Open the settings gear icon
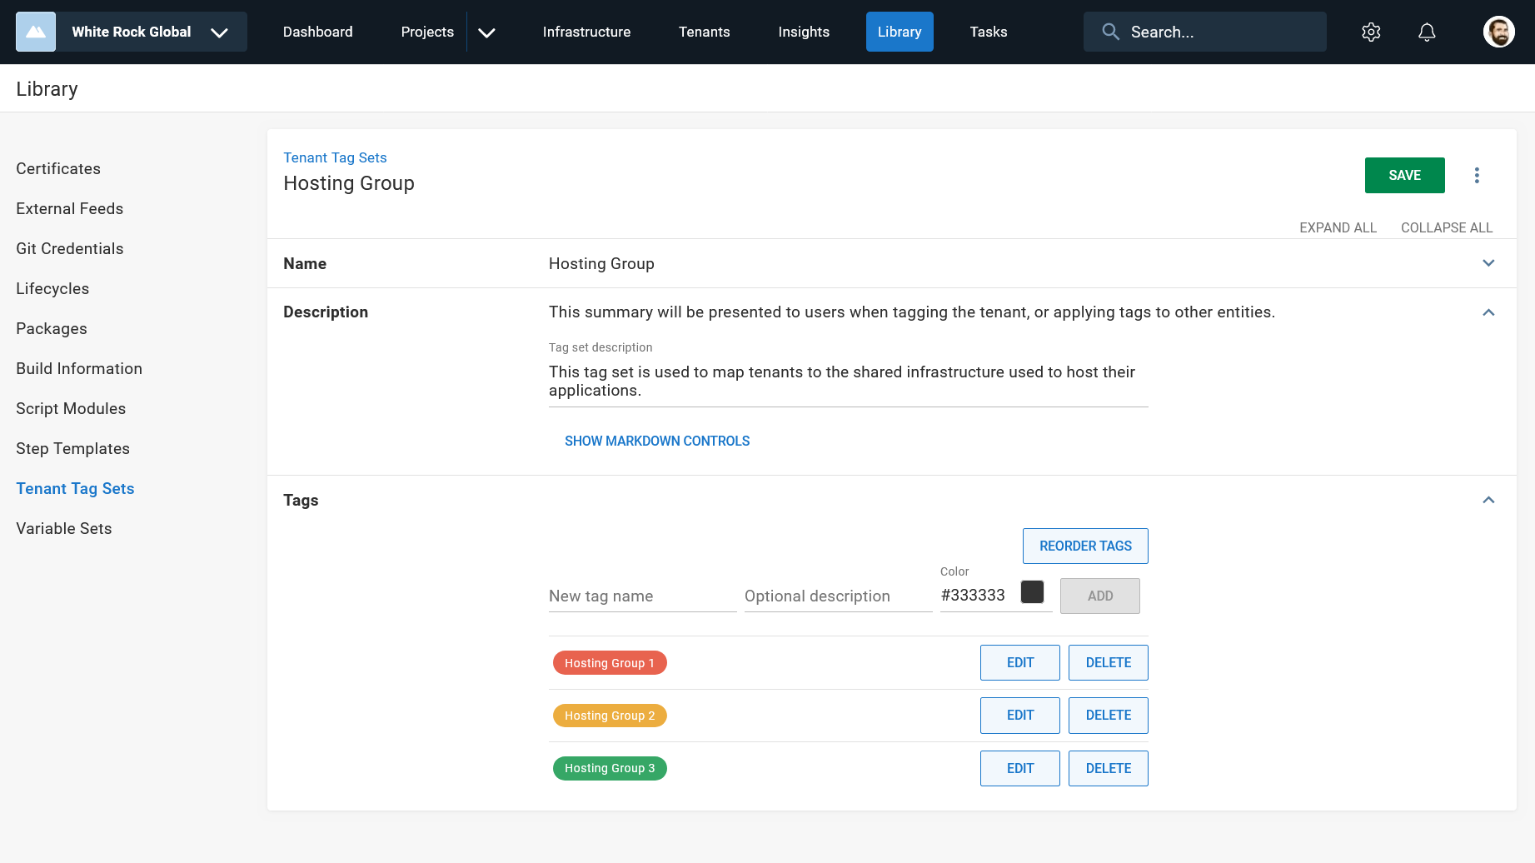 point(1371,32)
